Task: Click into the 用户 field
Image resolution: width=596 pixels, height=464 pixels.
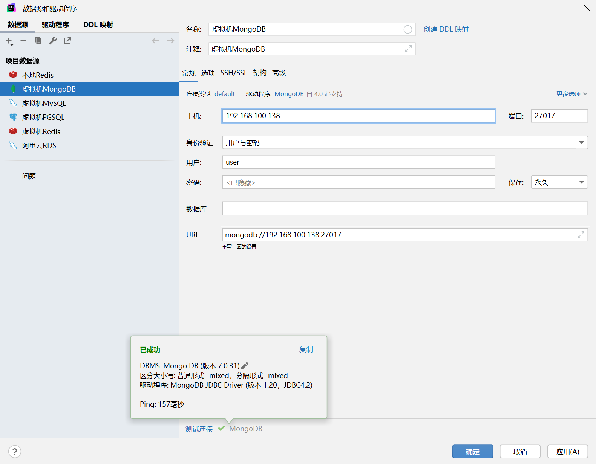Action: coord(359,162)
